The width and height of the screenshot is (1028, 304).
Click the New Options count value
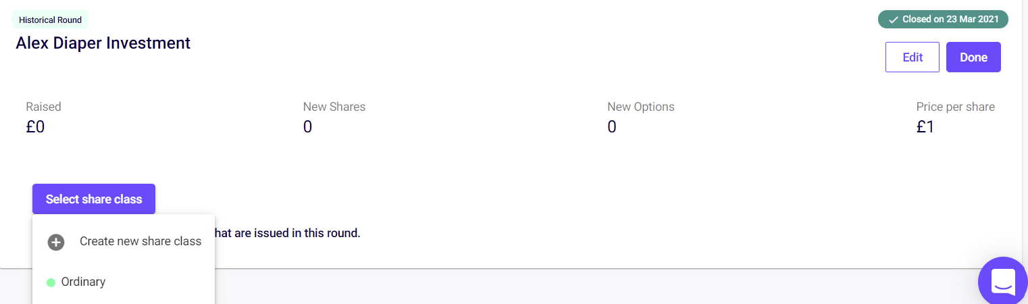tap(612, 126)
